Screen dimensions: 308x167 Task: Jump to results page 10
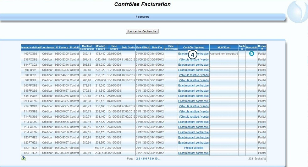(x=156, y=159)
